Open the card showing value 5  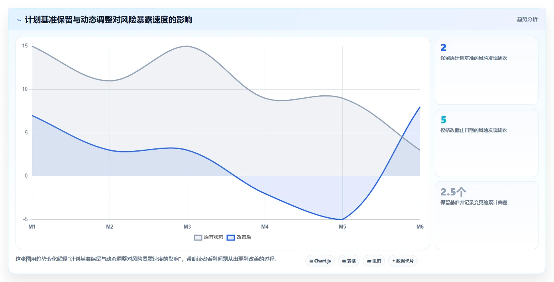[x=486, y=143]
